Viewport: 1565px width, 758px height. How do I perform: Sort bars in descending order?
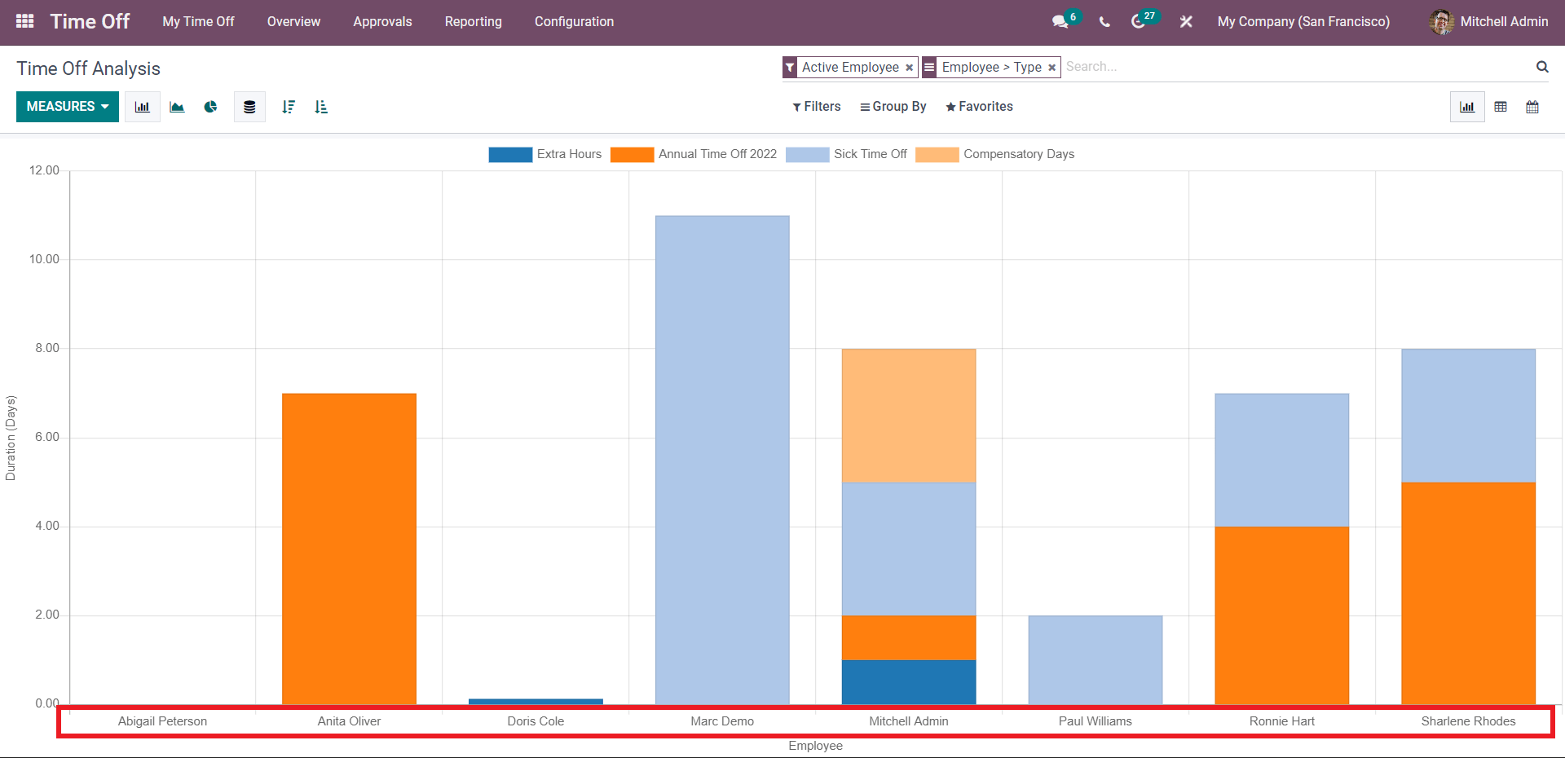coord(289,107)
